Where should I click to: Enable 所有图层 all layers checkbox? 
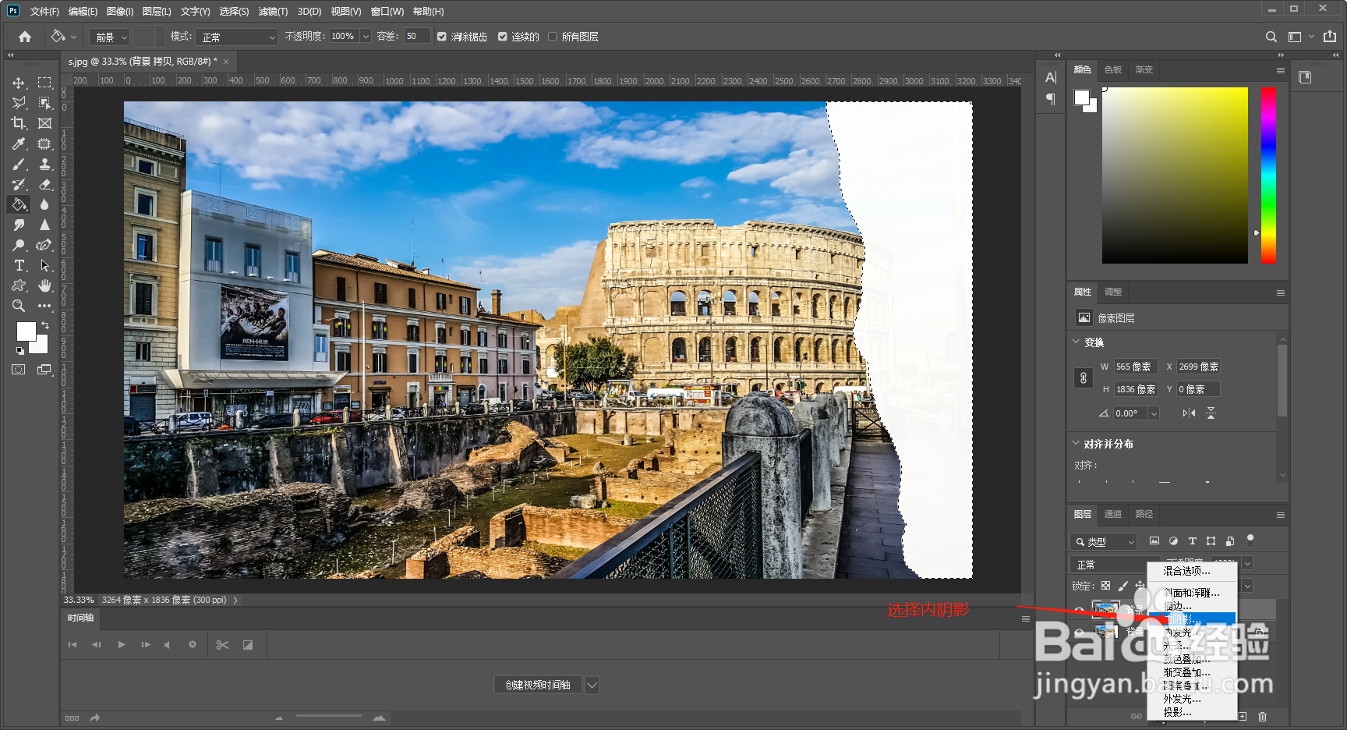pos(553,37)
